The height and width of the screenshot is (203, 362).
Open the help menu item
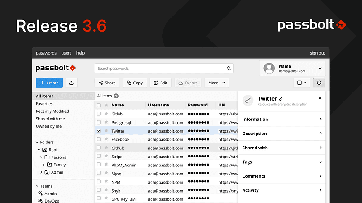[81, 53]
